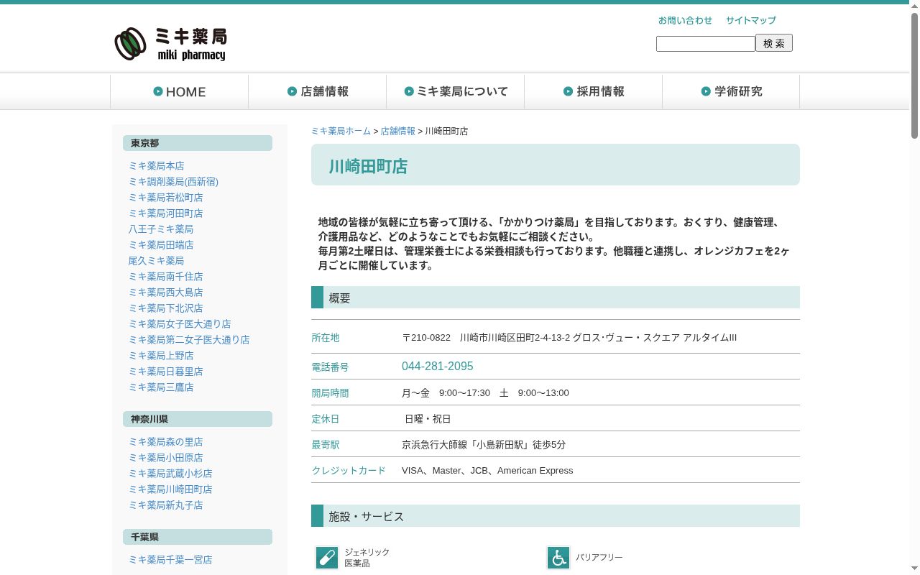The height and width of the screenshot is (575, 920).
Task: Open the ミキ薬局下北沢店 link
Action: 165,308
